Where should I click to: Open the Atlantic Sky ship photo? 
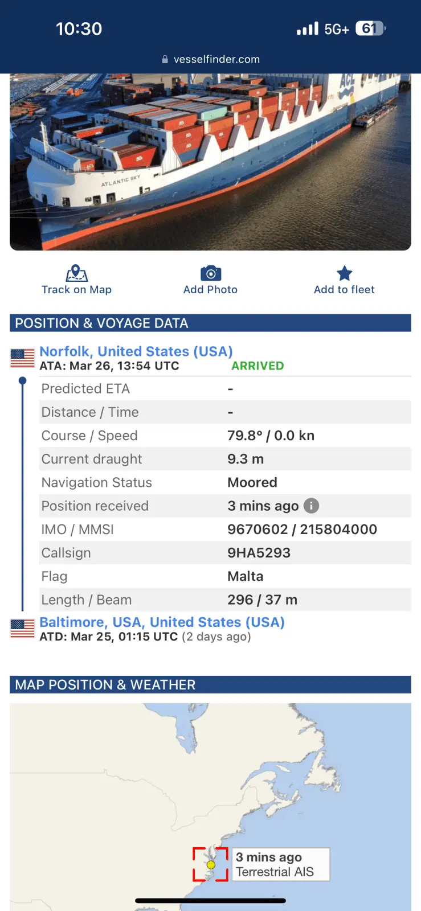(x=210, y=162)
